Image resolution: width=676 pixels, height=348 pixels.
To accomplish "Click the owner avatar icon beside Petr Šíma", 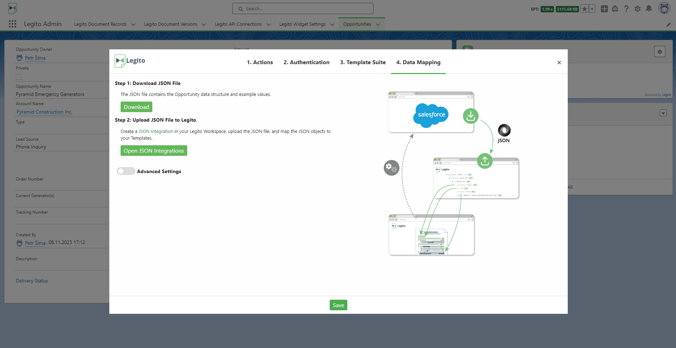I will click(19, 58).
